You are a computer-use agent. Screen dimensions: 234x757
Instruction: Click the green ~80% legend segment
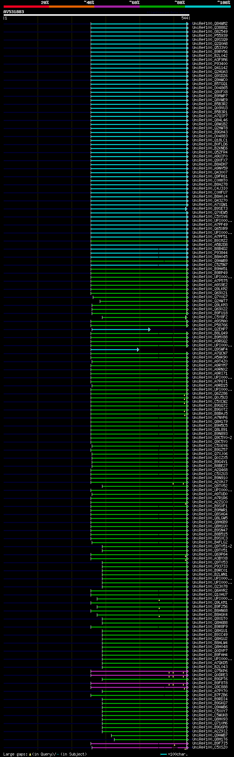pos(162,7)
